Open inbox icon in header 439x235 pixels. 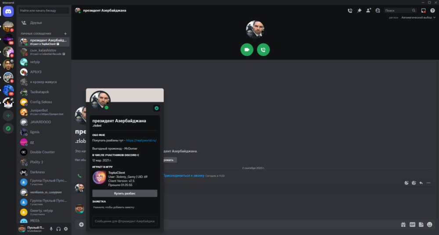click(423, 11)
